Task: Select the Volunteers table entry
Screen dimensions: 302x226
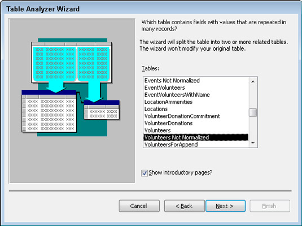Action: pyautogui.click(x=196, y=130)
